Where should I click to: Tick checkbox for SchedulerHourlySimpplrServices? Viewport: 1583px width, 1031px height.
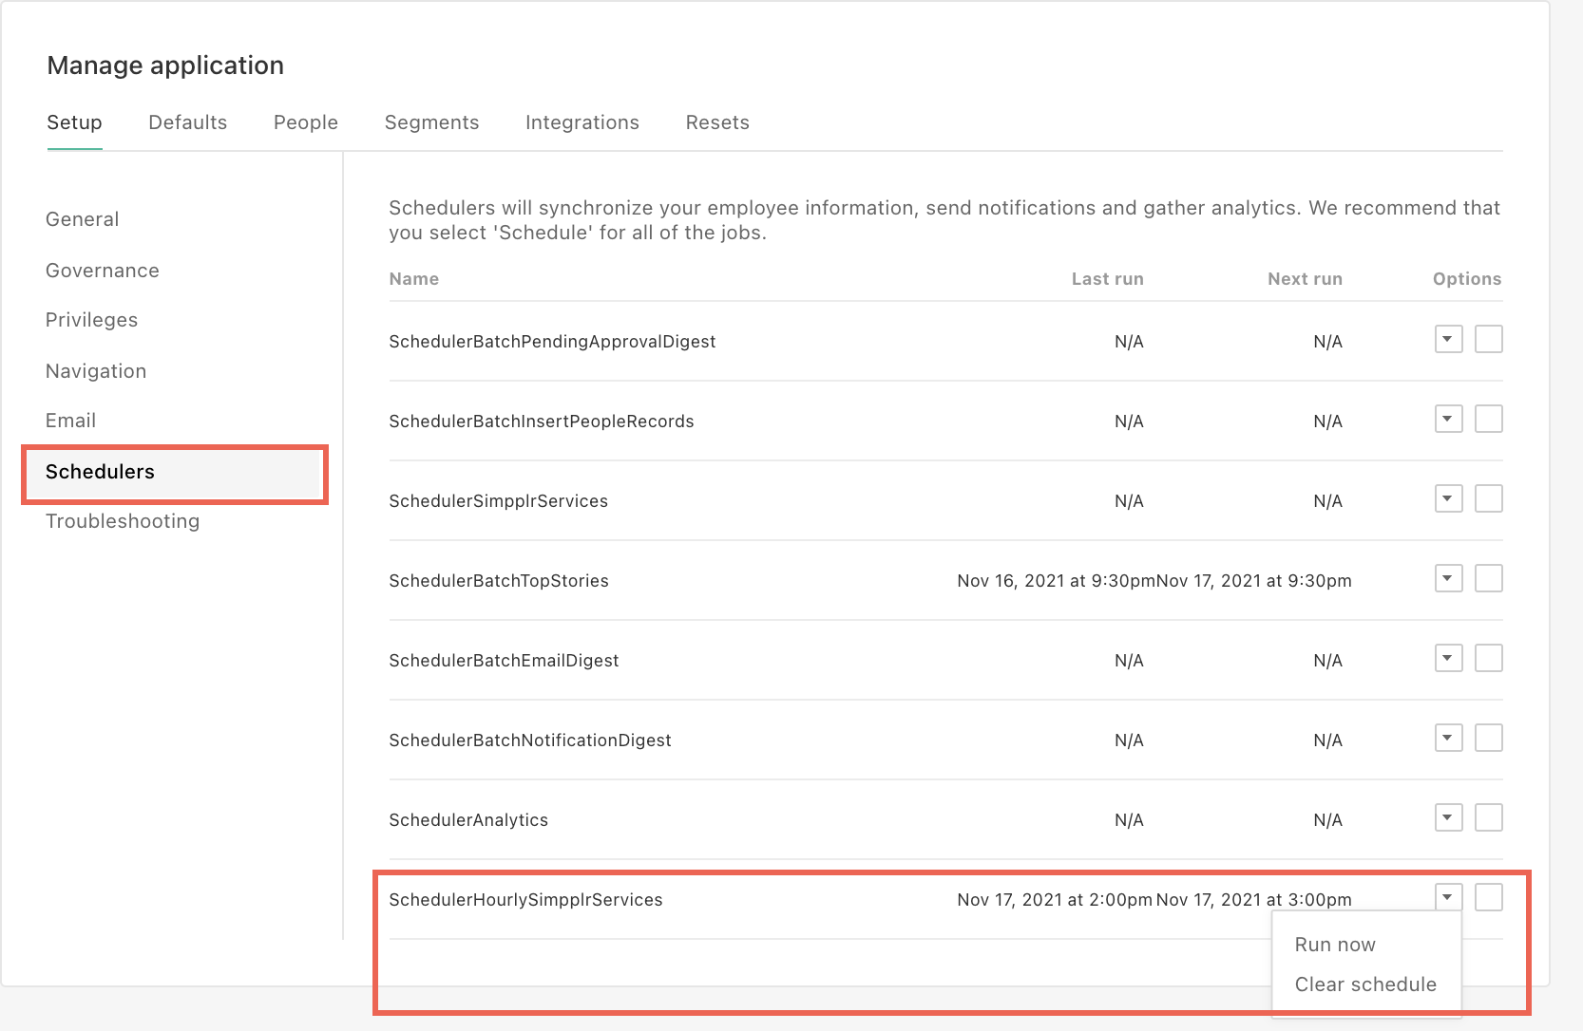(1489, 897)
